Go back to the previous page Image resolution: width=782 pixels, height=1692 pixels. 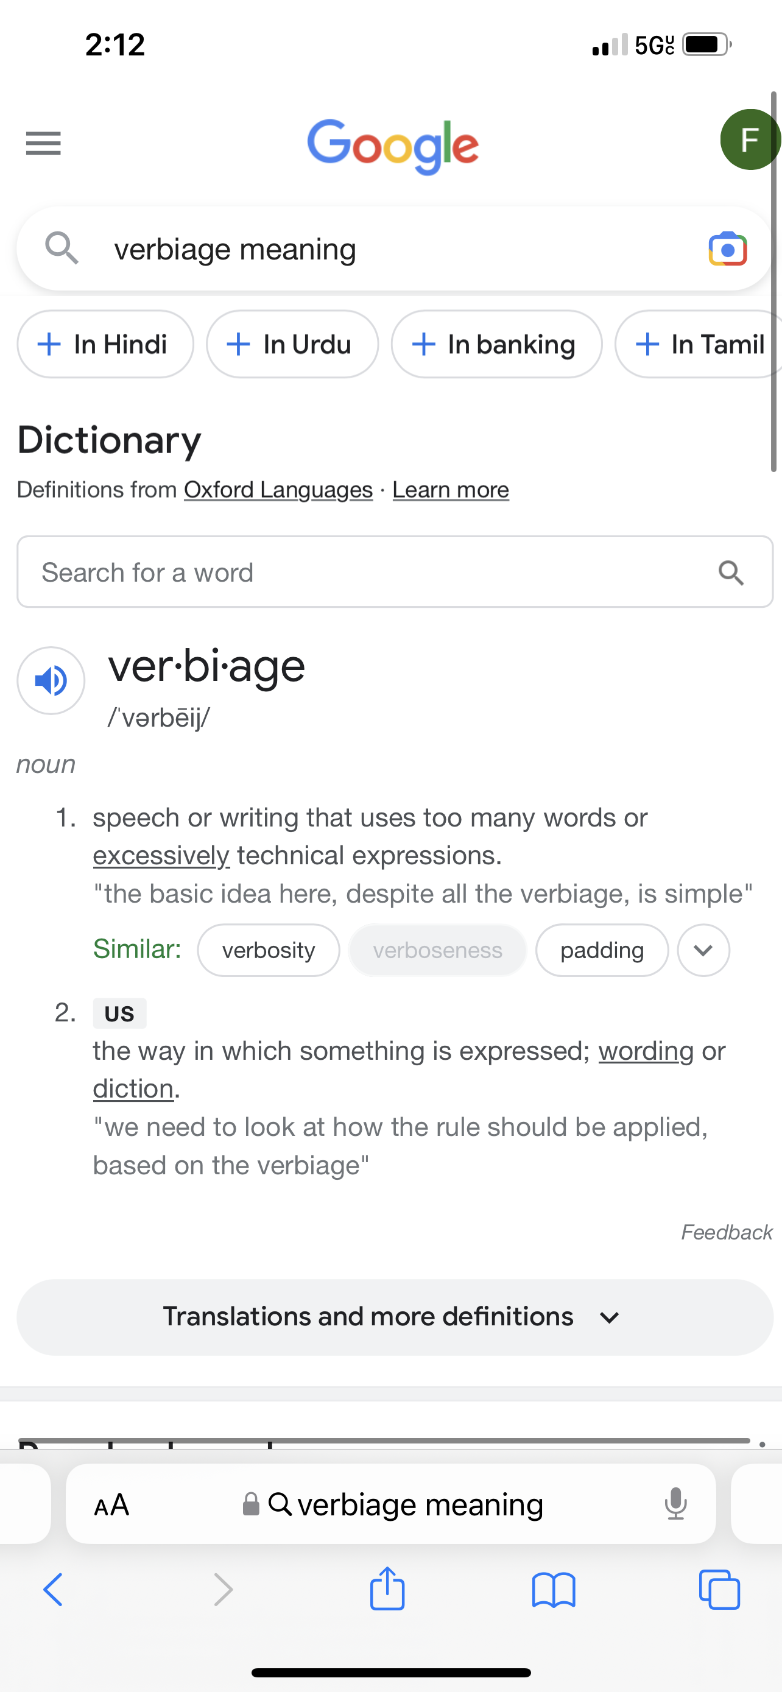[x=52, y=1590]
